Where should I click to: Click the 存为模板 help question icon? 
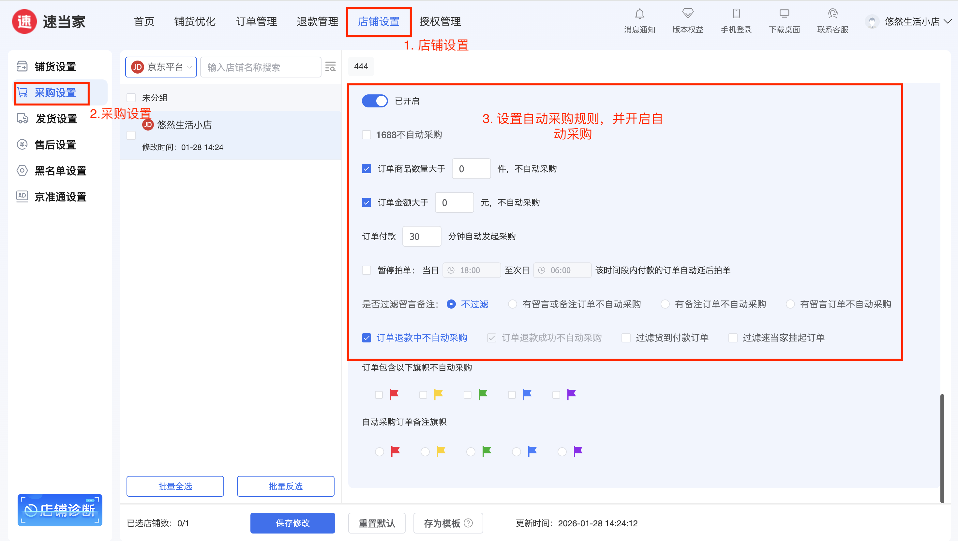click(469, 523)
